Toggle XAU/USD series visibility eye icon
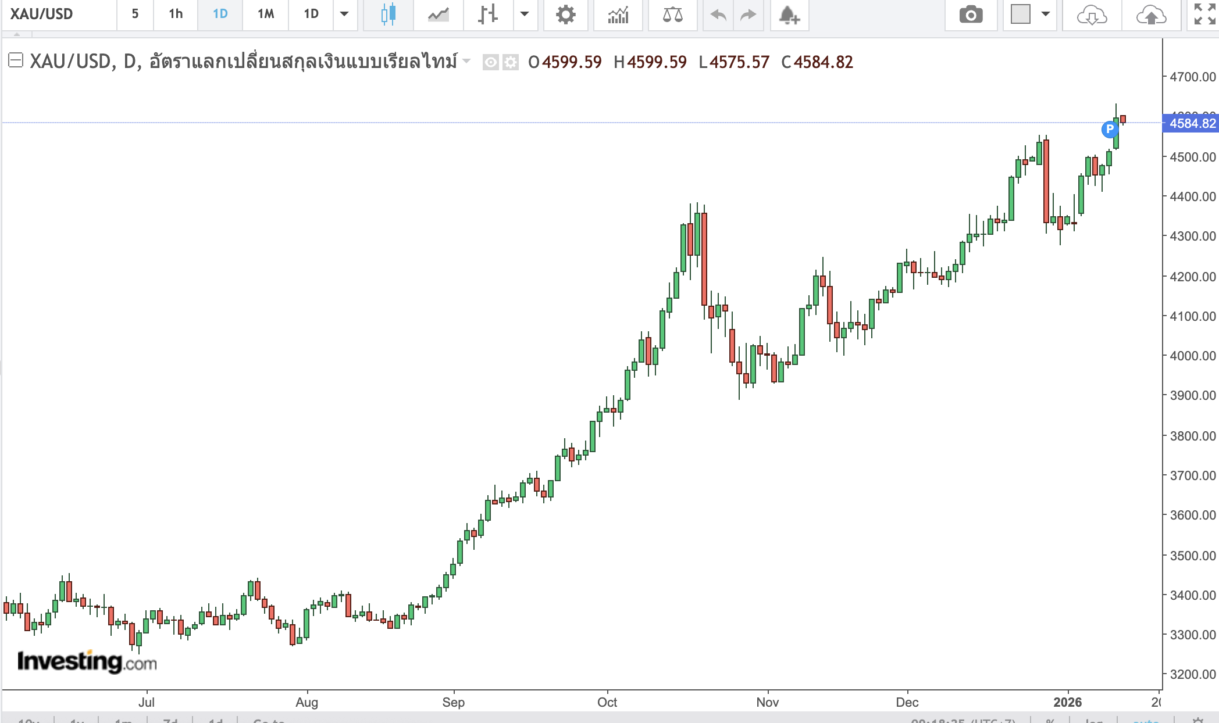The height and width of the screenshot is (723, 1219). [x=490, y=62]
